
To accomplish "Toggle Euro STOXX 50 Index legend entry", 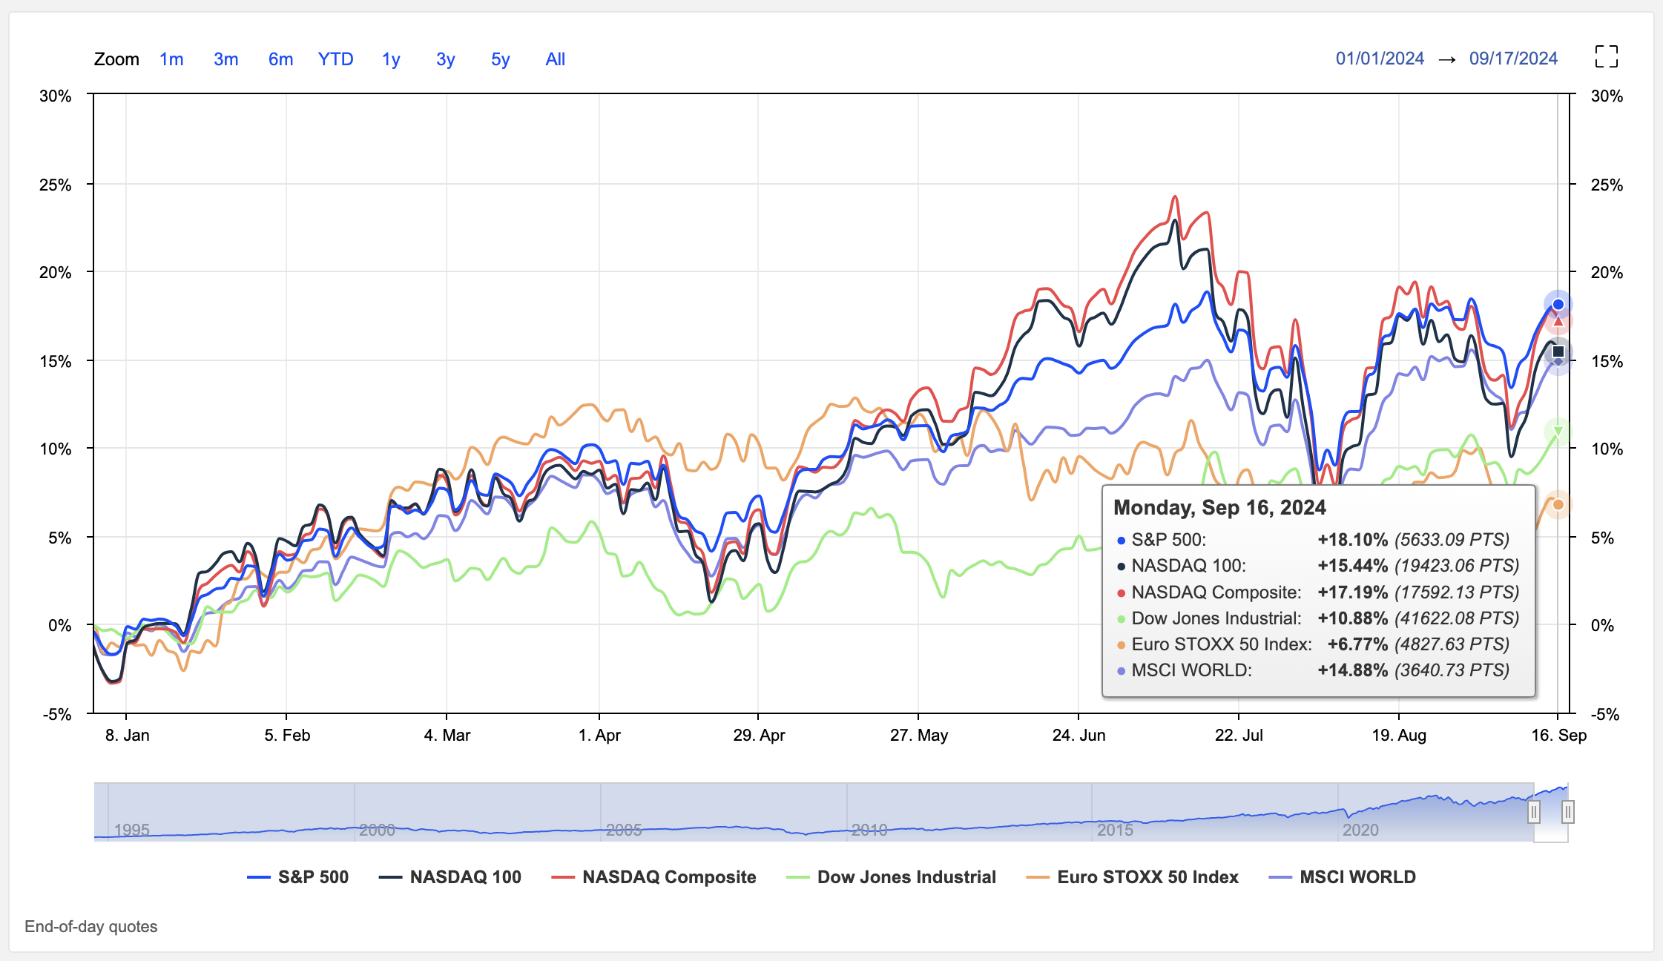I will click(x=1133, y=877).
